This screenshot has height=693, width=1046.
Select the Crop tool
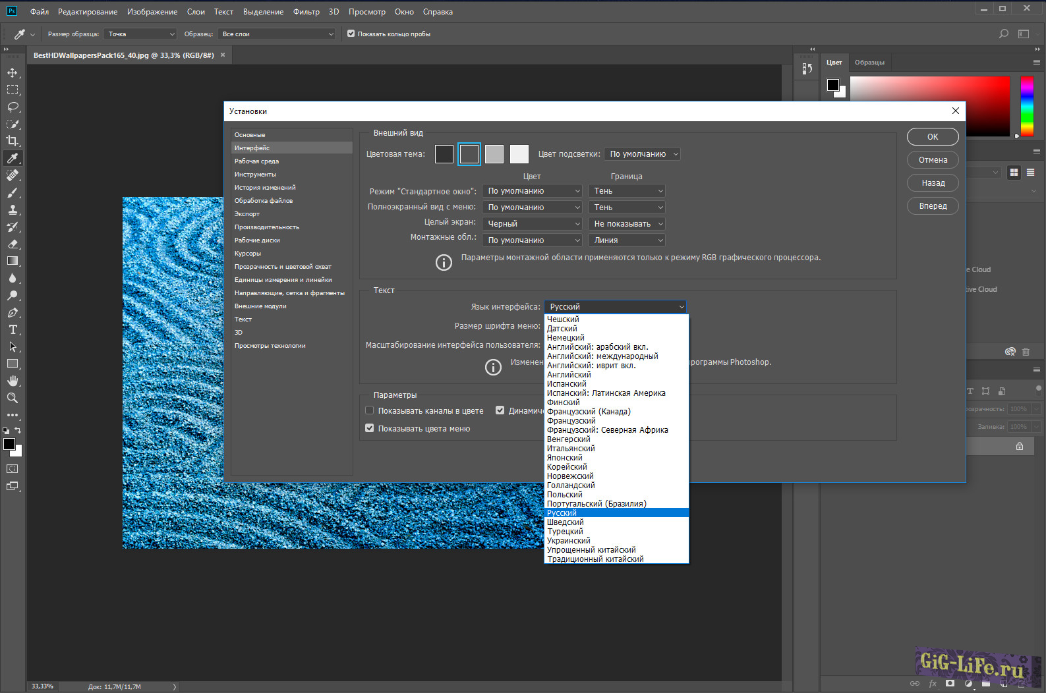pos(13,141)
